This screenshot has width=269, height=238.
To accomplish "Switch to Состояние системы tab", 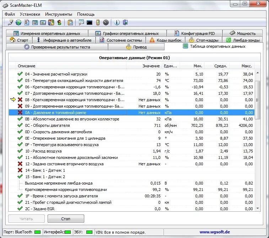I will tap(121, 40).
